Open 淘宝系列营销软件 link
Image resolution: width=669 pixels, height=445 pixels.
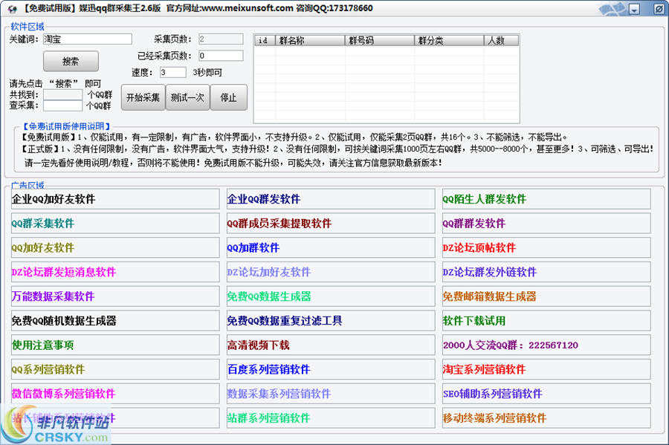pyautogui.click(x=546, y=369)
